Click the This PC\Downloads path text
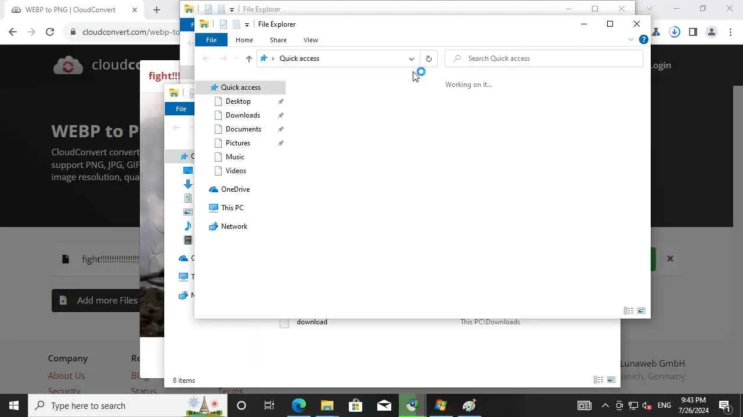The height and width of the screenshot is (417, 743). 490,322
